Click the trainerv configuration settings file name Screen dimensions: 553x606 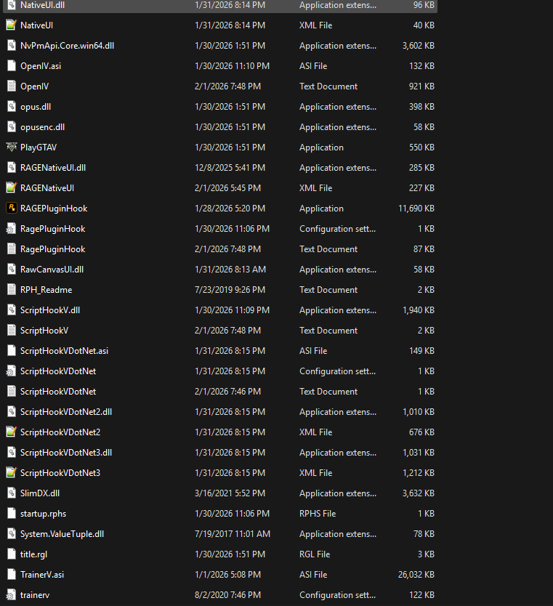coord(35,595)
